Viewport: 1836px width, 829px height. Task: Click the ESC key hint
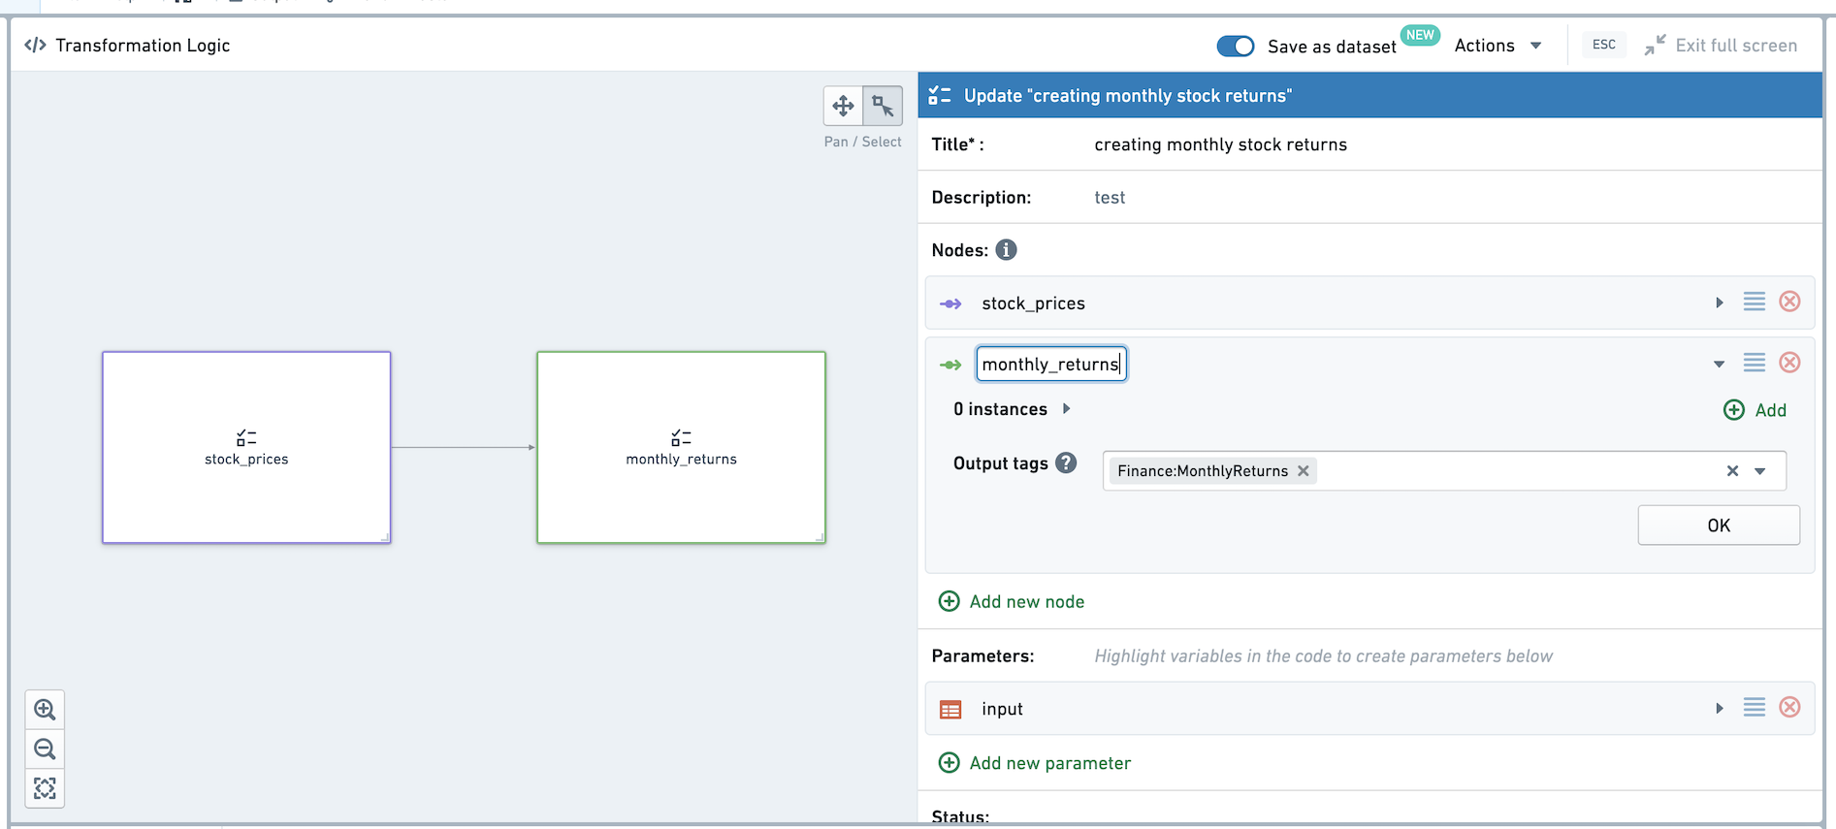coord(1604,45)
